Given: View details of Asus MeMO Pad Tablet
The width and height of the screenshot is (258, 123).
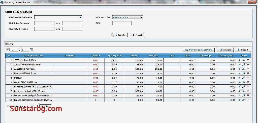Looking at the screenshot, I should 244,69.
